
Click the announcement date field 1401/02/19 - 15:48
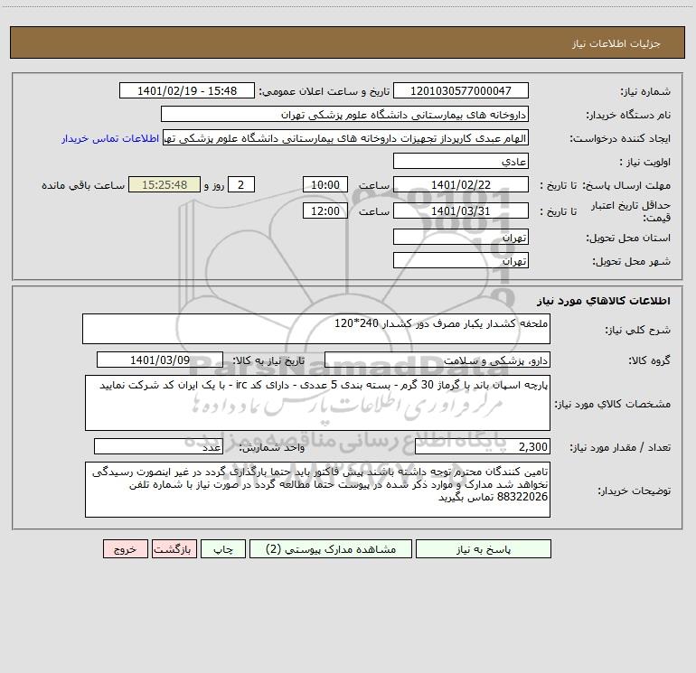click(187, 90)
